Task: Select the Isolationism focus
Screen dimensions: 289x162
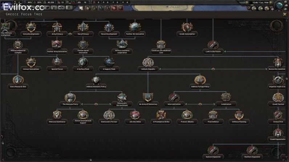Action: pos(226,98)
